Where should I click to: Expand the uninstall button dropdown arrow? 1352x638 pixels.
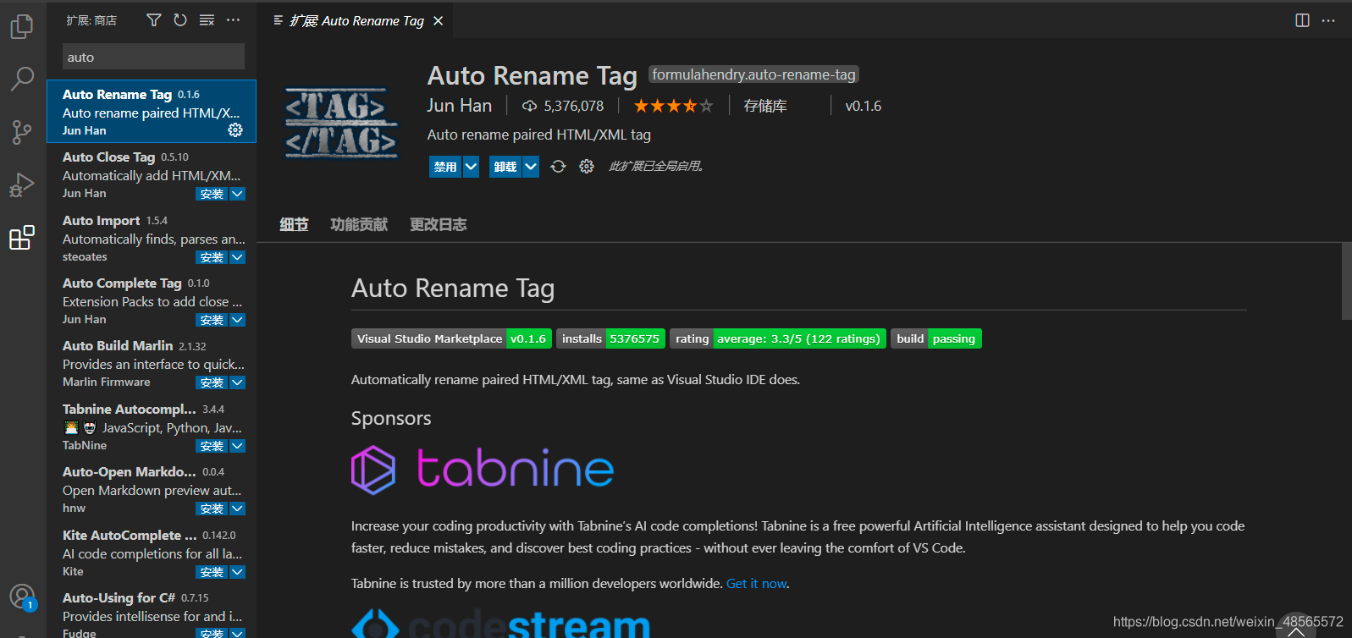point(531,167)
